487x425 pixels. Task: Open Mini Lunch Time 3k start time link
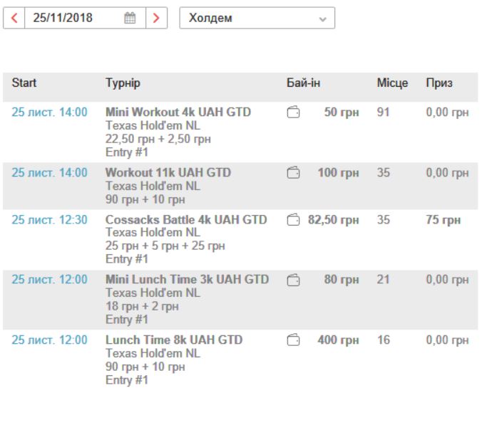[50, 279]
